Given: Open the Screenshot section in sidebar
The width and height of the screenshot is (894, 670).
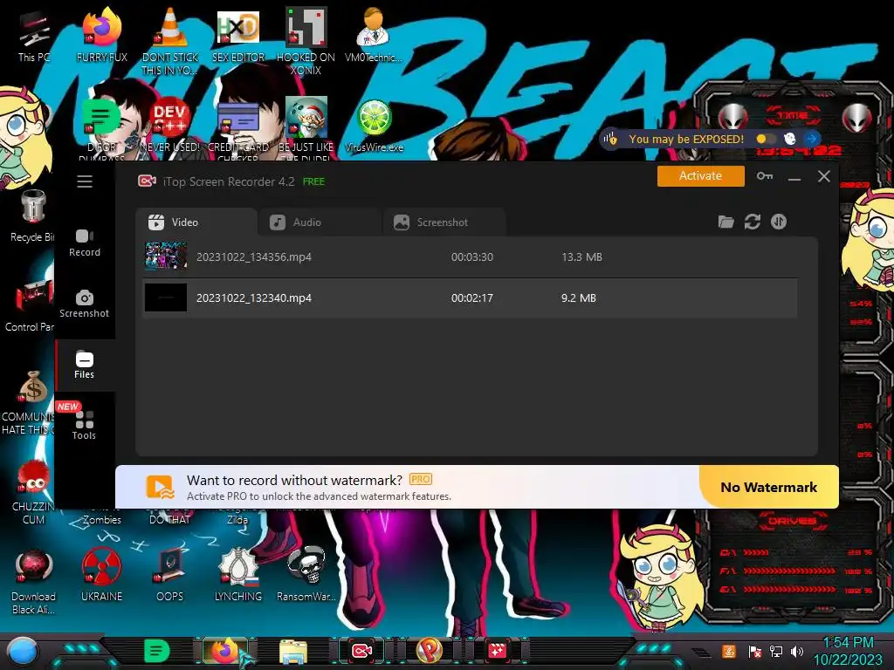Looking at the screenshot, I should tap(85, 304).
